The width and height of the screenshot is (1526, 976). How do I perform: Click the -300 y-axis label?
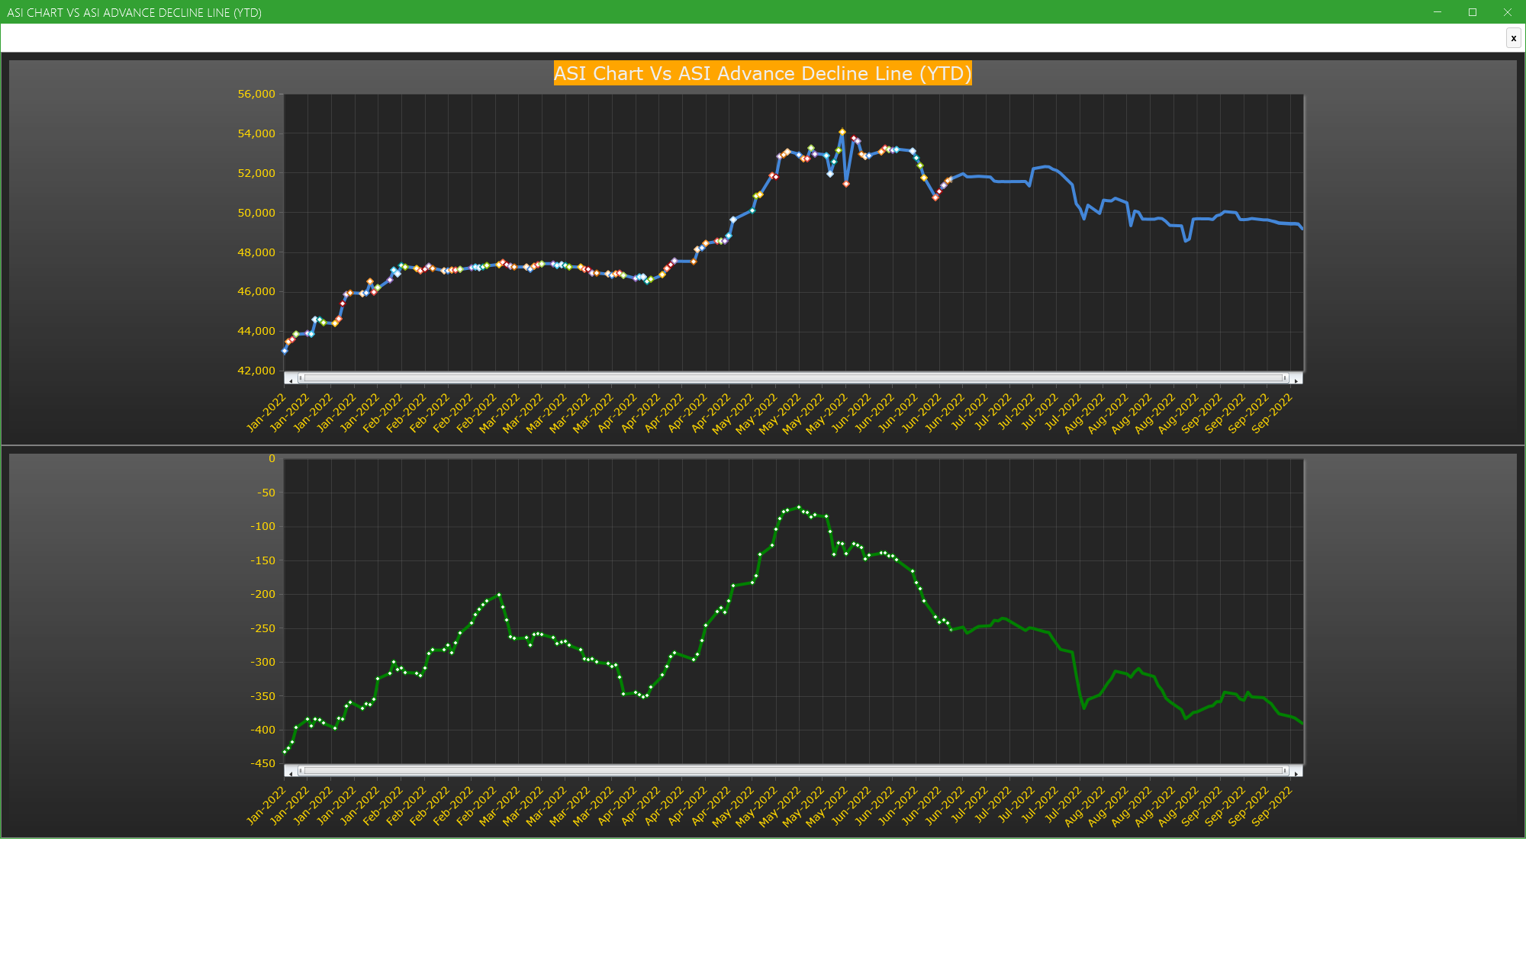tap(263, 662)
